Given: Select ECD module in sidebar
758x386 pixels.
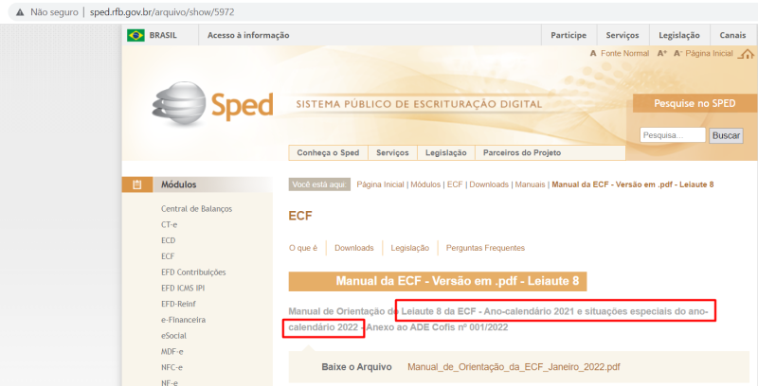Looking at the screenshot, I should point(169,240).
